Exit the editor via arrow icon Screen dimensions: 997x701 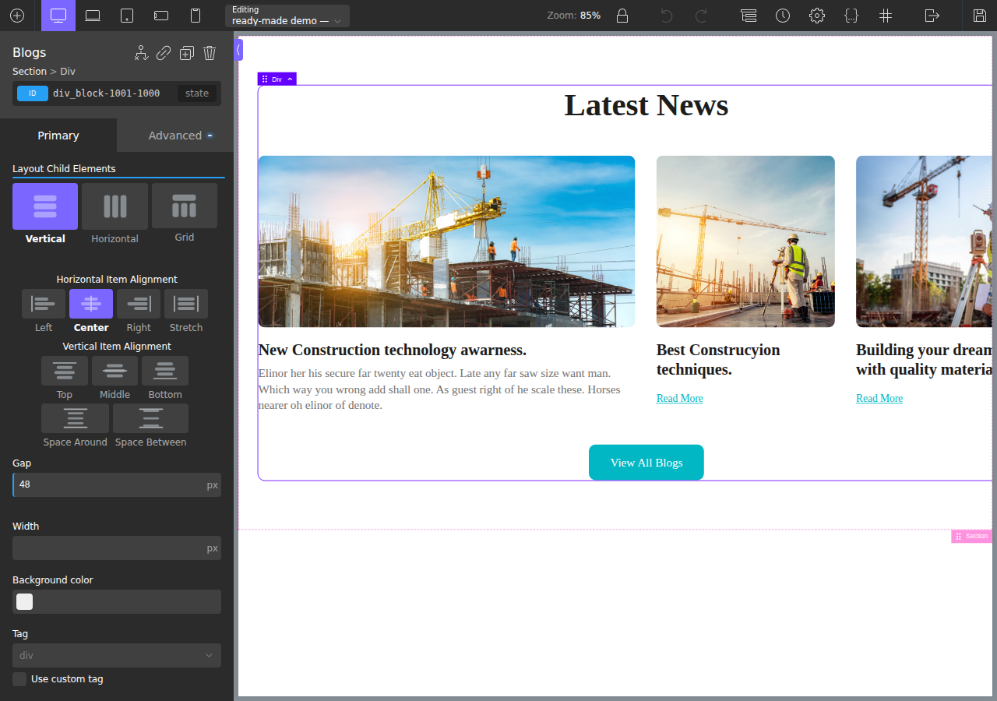click(932, 16)
